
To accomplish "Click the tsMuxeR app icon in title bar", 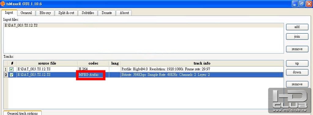I will pyautogui.click(x=2, y=4).
